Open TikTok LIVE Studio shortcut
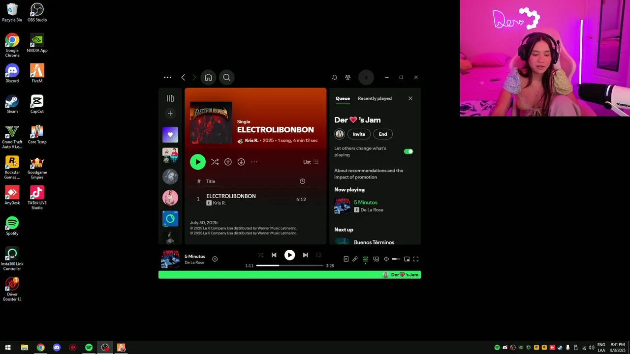Screen dimensions: 630x354 coord(37,198)
